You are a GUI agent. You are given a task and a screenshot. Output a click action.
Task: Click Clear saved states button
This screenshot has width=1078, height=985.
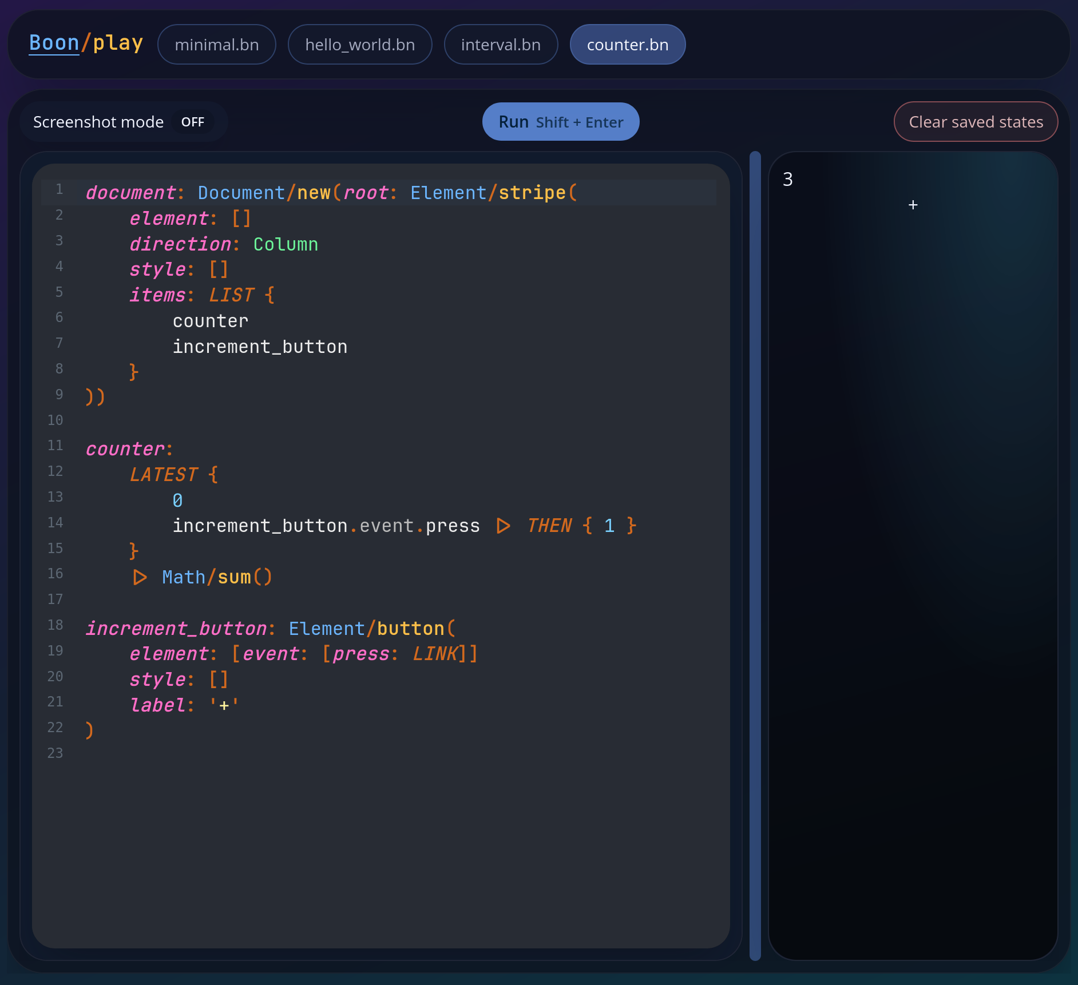[975, 122]
